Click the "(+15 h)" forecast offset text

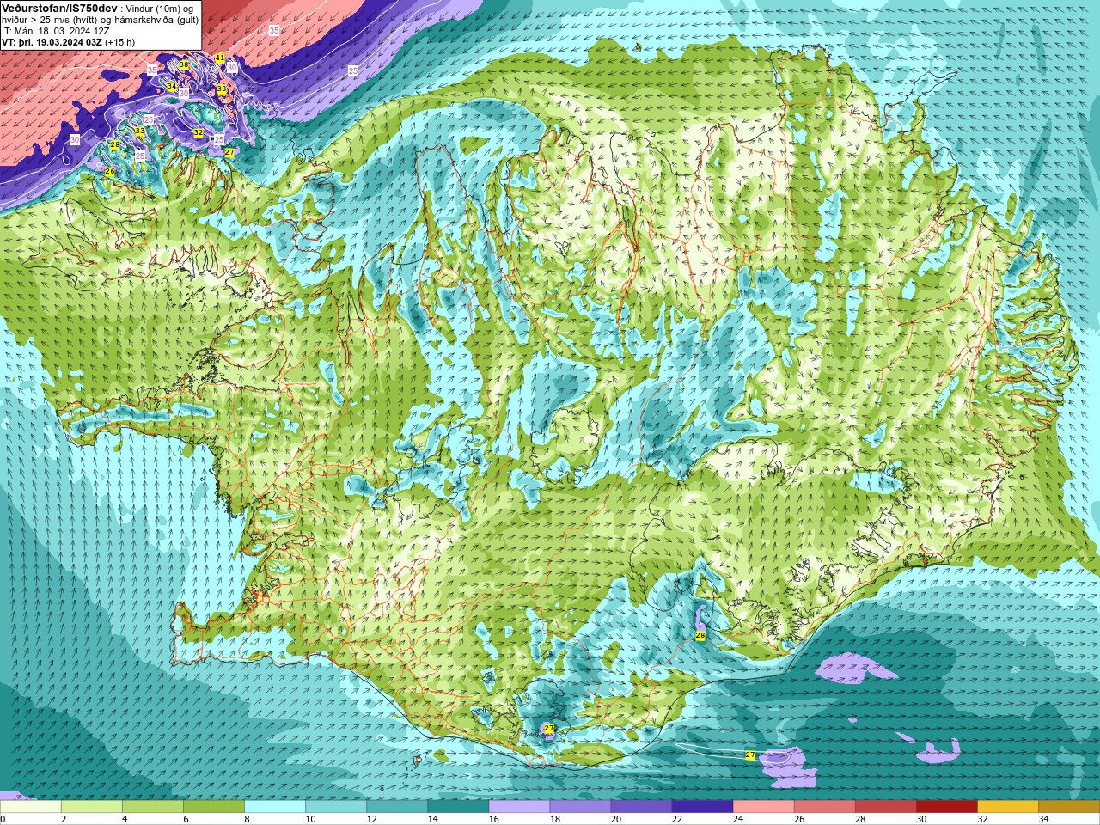point(120,42)
